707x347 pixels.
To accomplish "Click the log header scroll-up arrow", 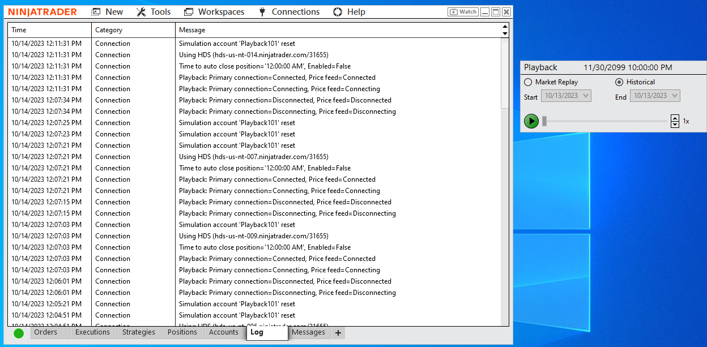I will 505,27.
